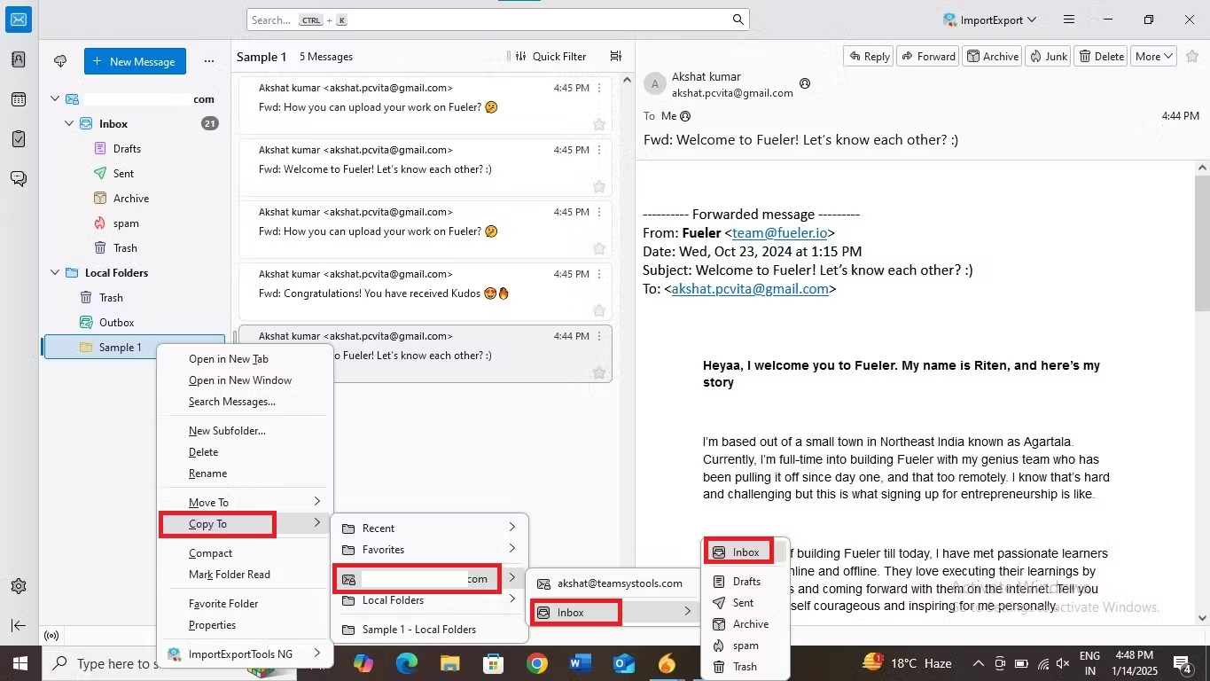
Task: Collapse the spaces toolbar arrow icon
Action: 19,625
